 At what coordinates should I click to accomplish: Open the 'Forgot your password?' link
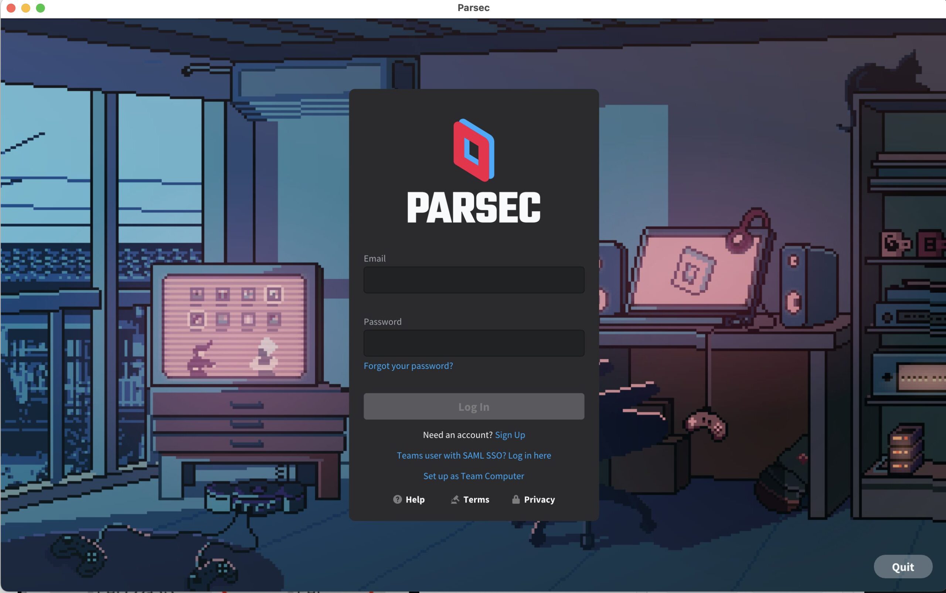408,366
